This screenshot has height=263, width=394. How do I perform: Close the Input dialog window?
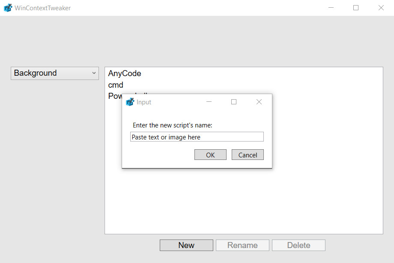pos(259,102)
